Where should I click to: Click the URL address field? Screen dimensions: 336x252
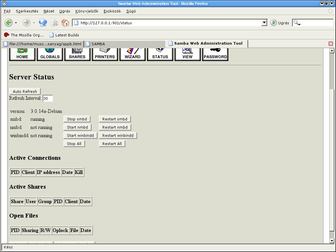point(170,23)
